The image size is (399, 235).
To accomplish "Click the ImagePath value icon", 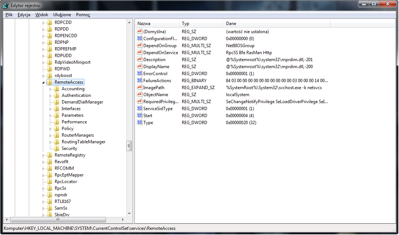I will 139,87.
